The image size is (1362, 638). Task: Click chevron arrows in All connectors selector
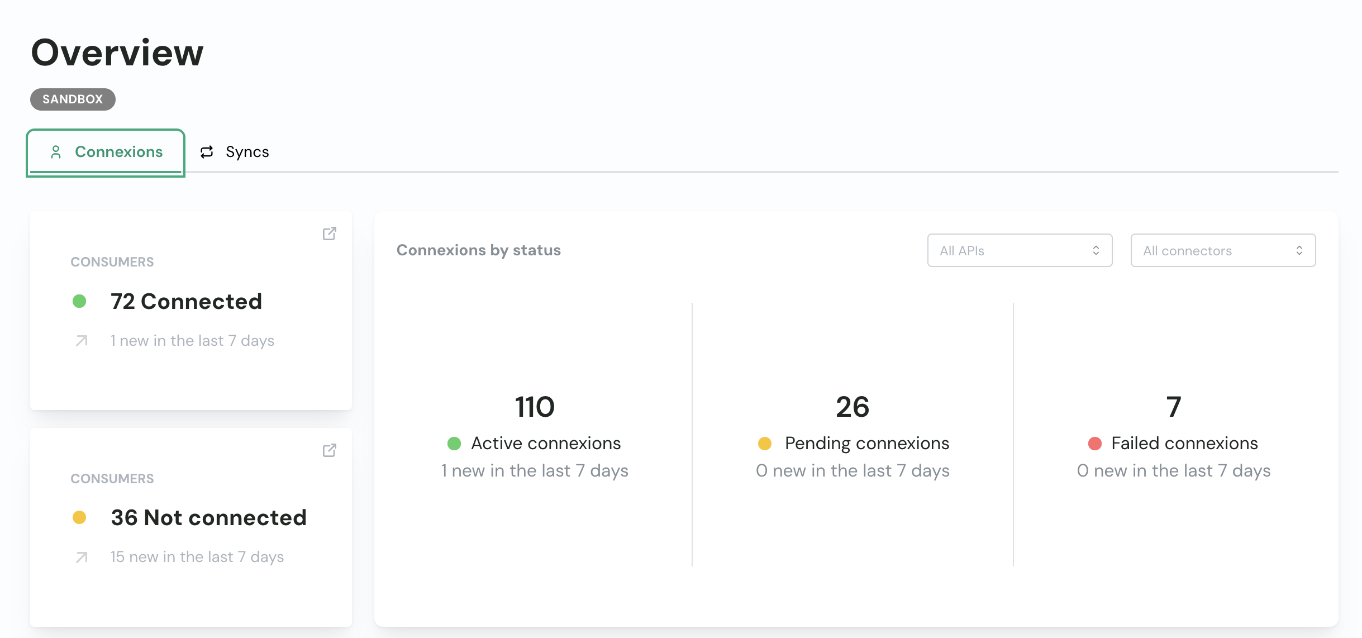tap(1299, 250)
